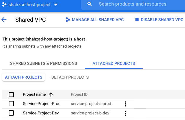Click the ascending sort arrow icon
The height and width of the screenshot is (120, 185).
tap(51, 94)
